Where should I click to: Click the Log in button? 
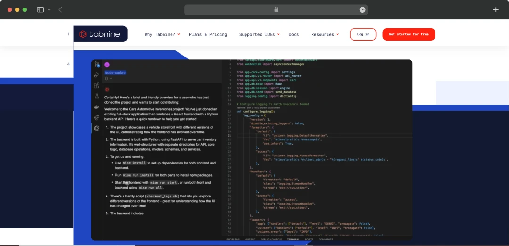363,34
